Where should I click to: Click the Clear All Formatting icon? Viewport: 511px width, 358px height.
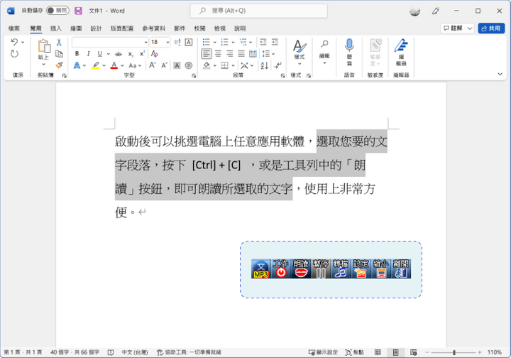pos(155,54)
